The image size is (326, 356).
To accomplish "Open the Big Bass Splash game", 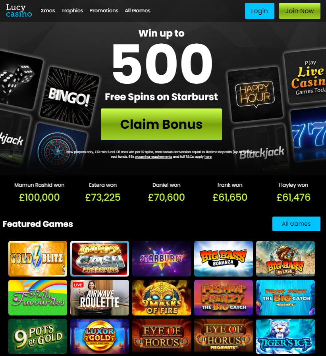I will [x=285, y=259].
